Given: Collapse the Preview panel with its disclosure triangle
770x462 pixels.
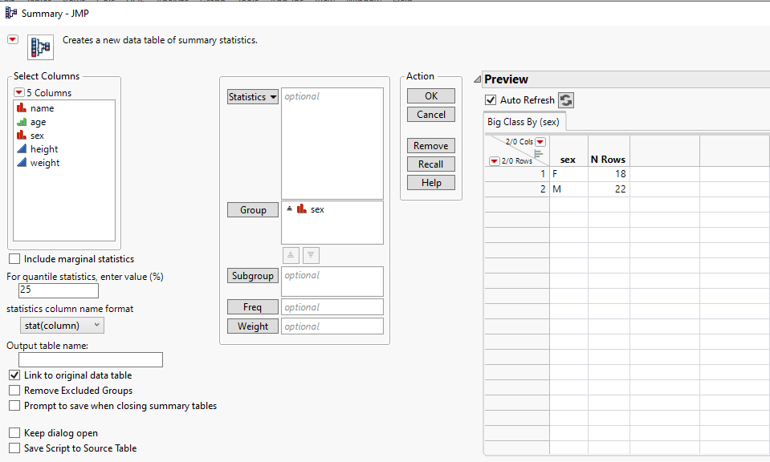Looking at the screenshot, I should pos(477,79).
